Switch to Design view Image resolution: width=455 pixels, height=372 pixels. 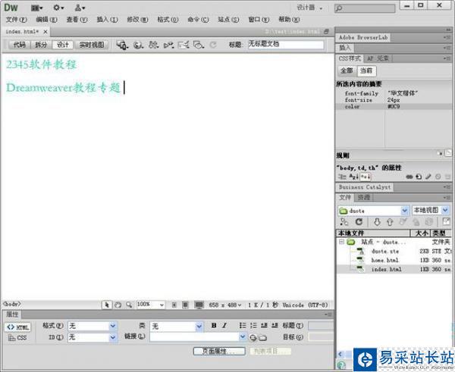(63, 45)
